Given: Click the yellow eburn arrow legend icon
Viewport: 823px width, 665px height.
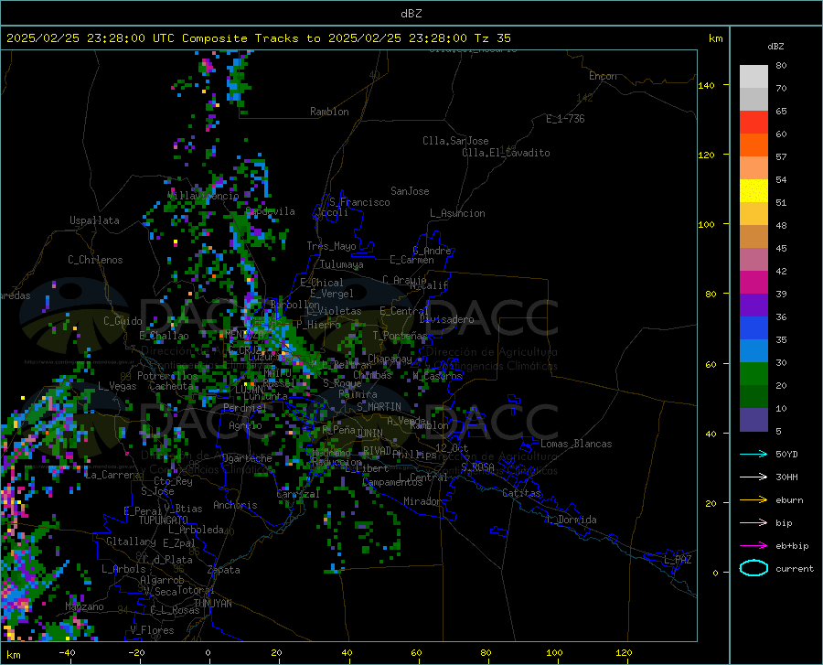Looking at the screenshot, I should pyautogui.click(x=754, y=500).
